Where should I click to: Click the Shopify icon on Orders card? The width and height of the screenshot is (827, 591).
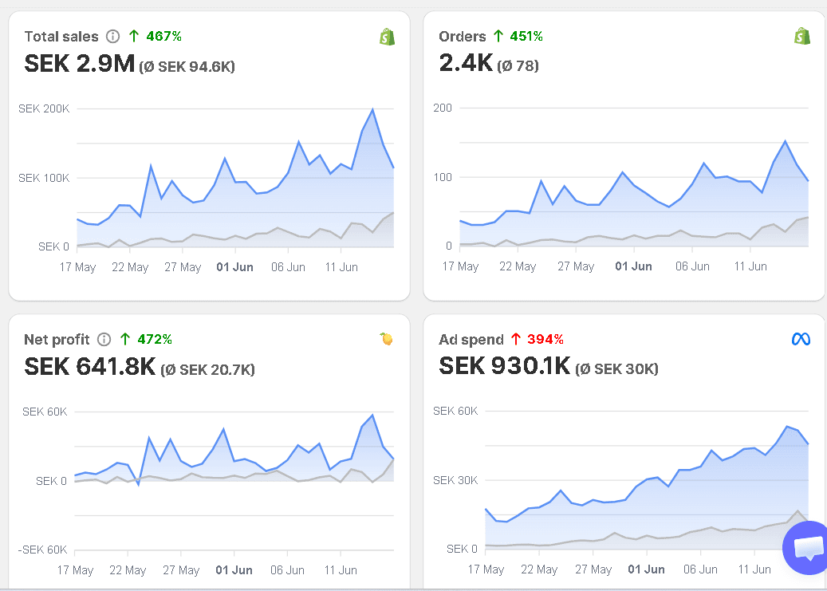pos(801,36)
